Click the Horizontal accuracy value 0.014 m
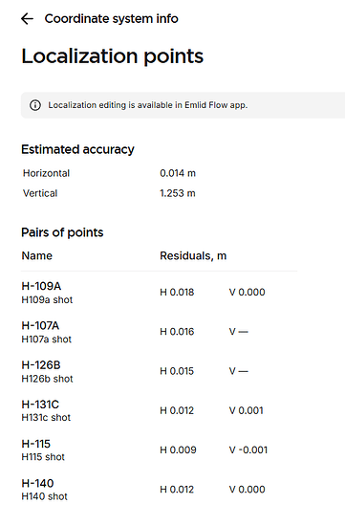This screenshot has height=526, width=345. (x=178, y=173)
